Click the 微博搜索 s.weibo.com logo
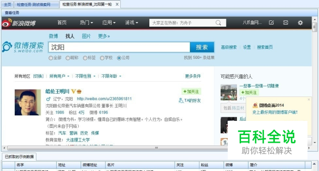 (x=23, y=47)
